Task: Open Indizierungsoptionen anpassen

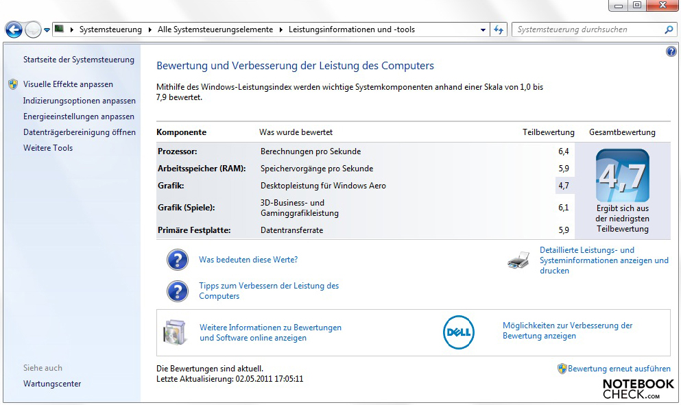Action: (x=79, y=101)
